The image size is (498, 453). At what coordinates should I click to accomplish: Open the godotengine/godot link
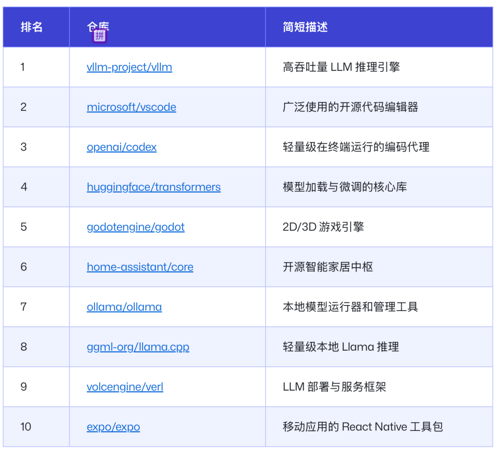click(x=136, y=227)
